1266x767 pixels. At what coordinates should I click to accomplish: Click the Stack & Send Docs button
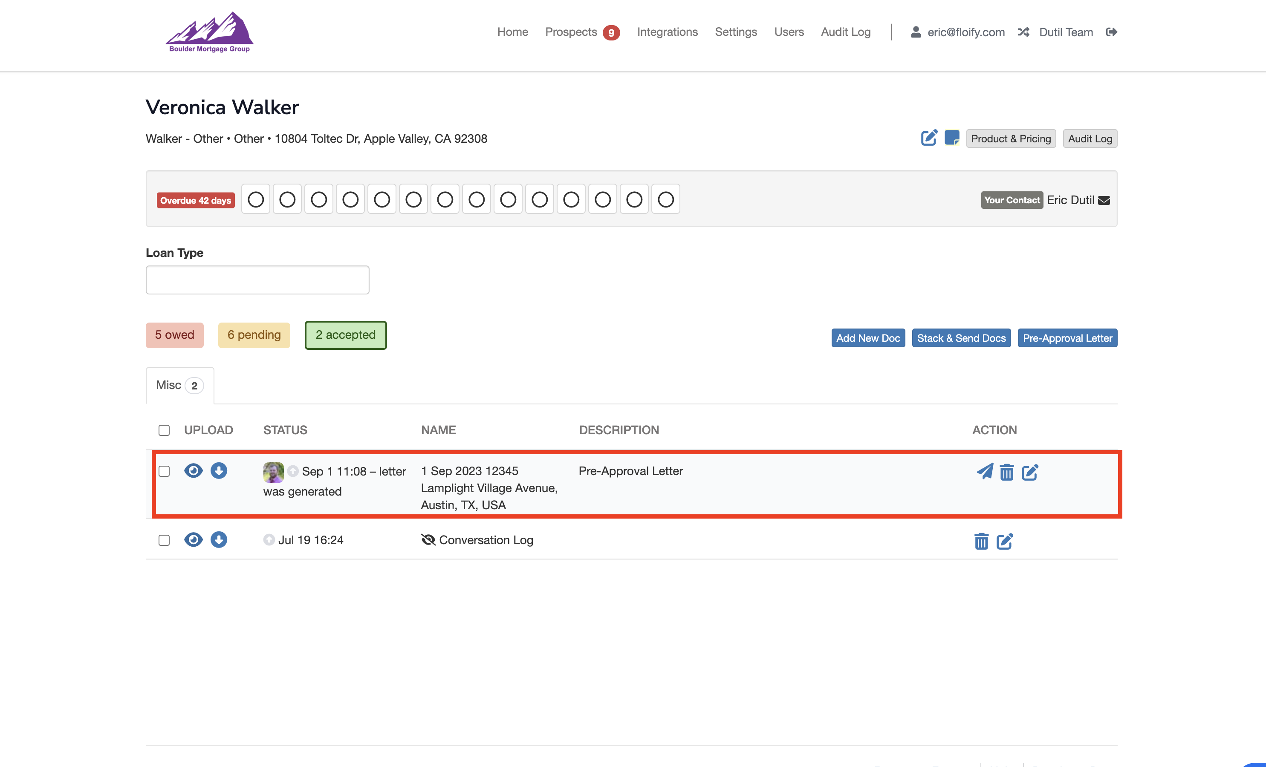tap(961, 338)
